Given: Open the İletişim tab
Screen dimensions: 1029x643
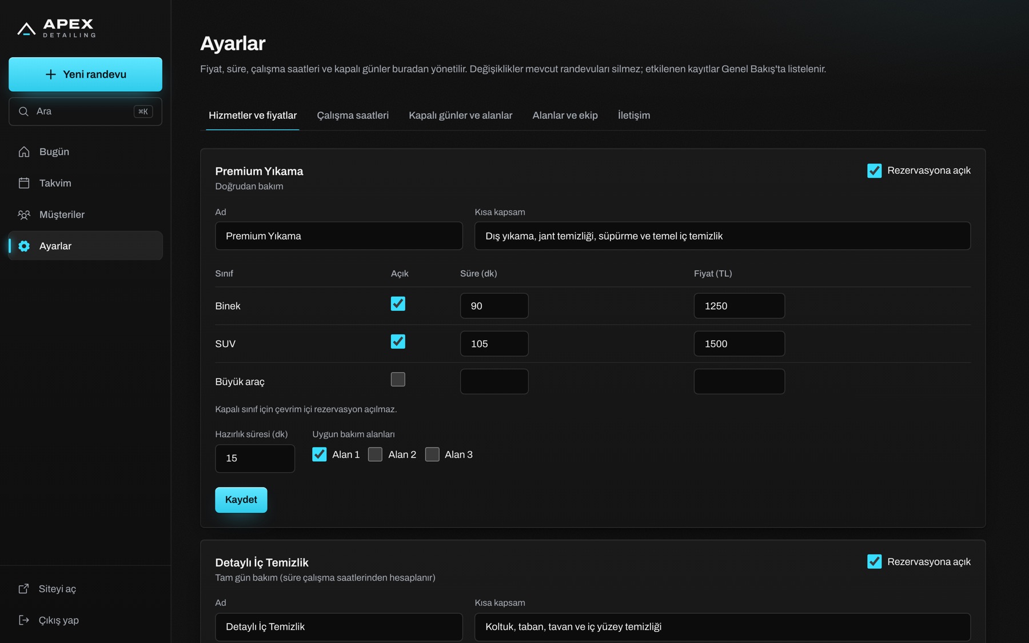Looking at the screenshot, I should pos(634,115).
